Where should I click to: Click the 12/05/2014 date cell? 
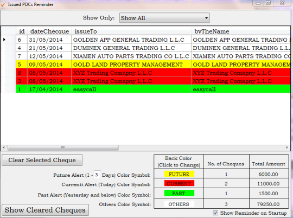pyautogui.click(x=49, y=56)
